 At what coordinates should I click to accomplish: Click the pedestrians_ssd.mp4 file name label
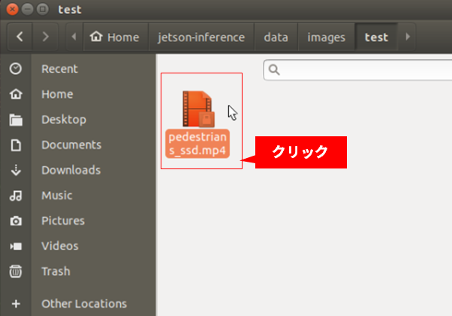click(197, 144)
